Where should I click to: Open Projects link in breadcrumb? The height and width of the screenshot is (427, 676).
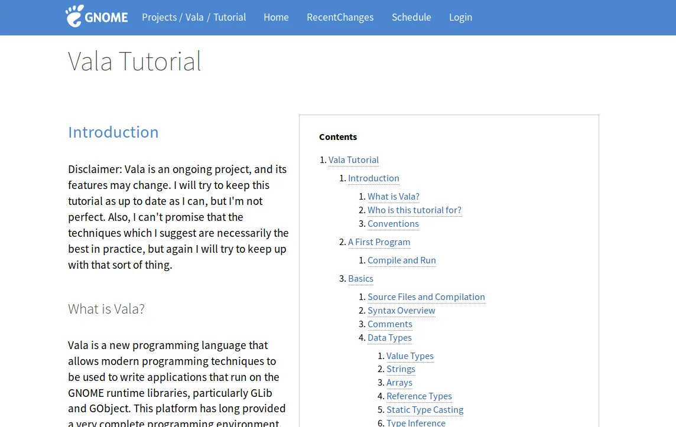click(159, 17)
